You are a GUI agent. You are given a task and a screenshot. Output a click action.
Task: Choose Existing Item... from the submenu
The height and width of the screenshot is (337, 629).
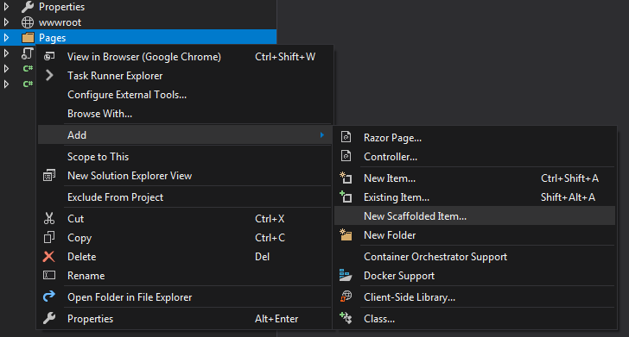[474, 197]
